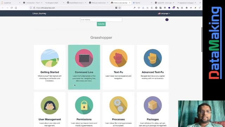Open a new tab with the plus button

click(200, 3)
